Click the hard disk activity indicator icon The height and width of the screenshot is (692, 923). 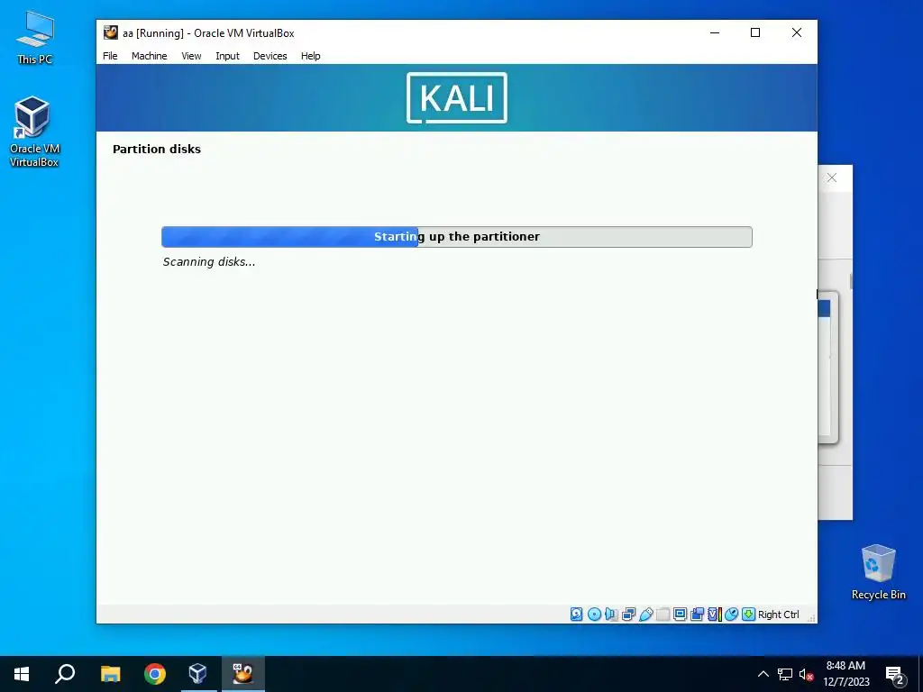576,615
